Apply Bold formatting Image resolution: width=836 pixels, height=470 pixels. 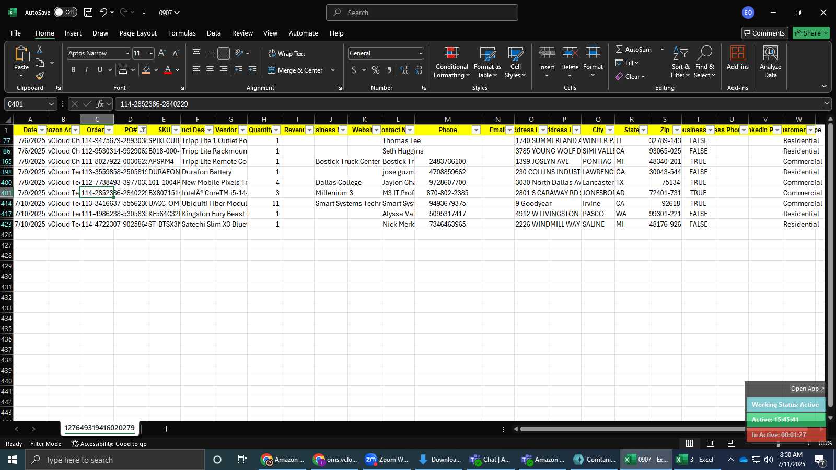(x=73, y=70)
